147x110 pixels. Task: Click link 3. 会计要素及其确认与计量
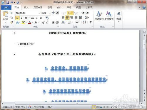[x=67, y=91]
